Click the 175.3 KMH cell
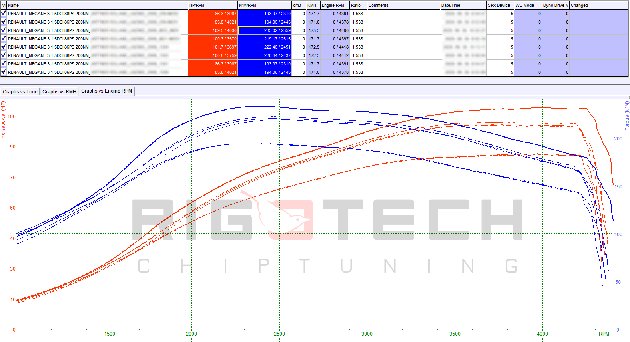Image resolution: width=630 pixels, height=342 pixels. point(313,30)
